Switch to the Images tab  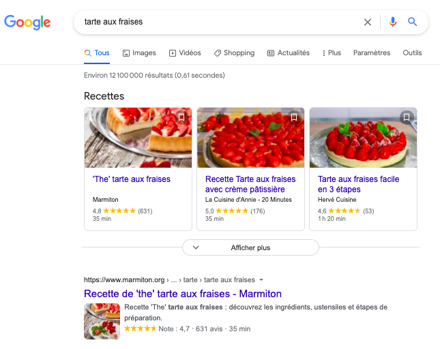(139, 52)
